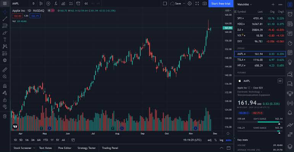
Task: Select the brush drawing tool
Action: 5,33
